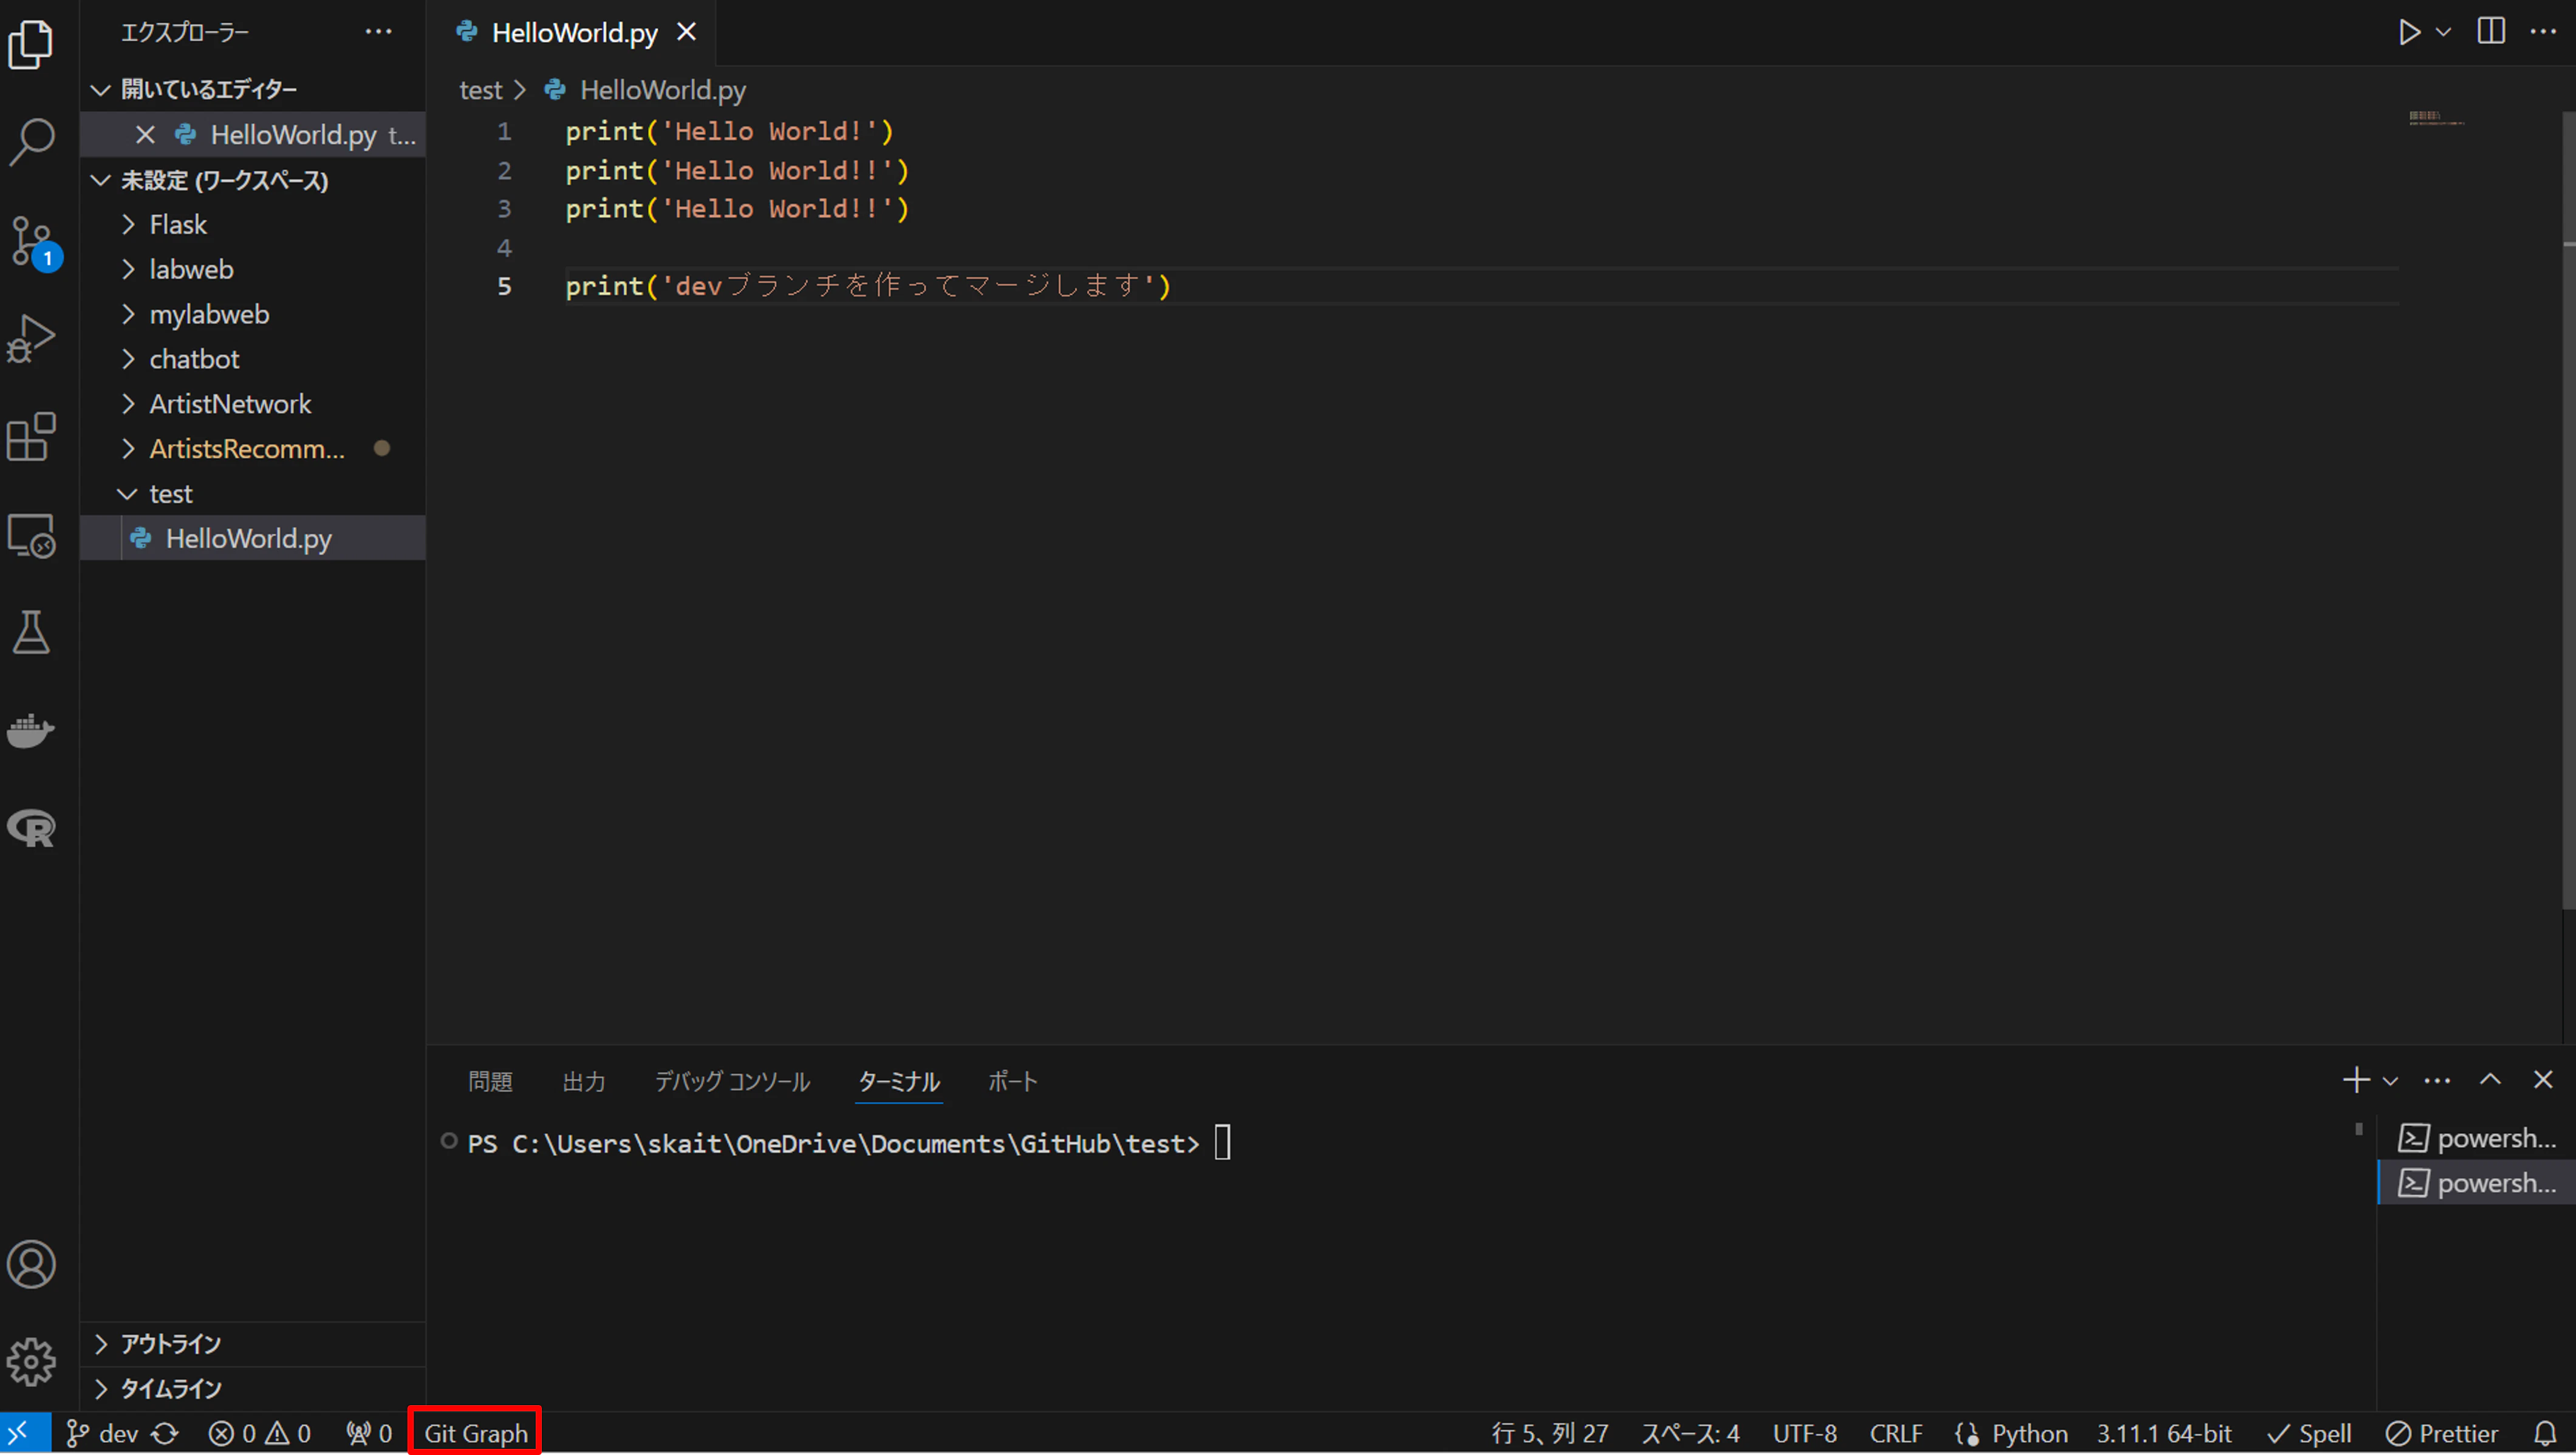Synchronize changes icon in status bar
This screenshot has width=2576, height=1455.
(x=165, y=1433)
